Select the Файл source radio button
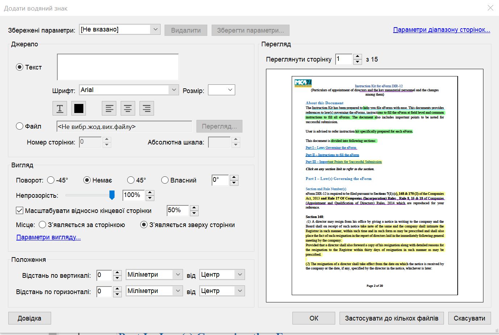Viewport: 499px width, 335px height. (x=20, y=126)
